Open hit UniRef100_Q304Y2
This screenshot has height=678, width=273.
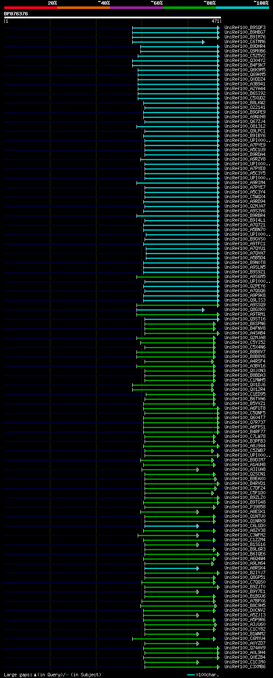tap(245, 61)
